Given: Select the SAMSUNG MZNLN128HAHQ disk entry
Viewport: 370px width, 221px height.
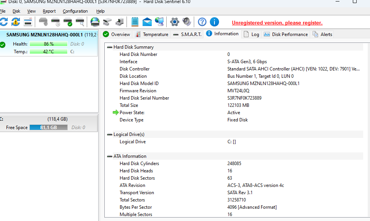Looking at the screenshot, I should (45, 34).
